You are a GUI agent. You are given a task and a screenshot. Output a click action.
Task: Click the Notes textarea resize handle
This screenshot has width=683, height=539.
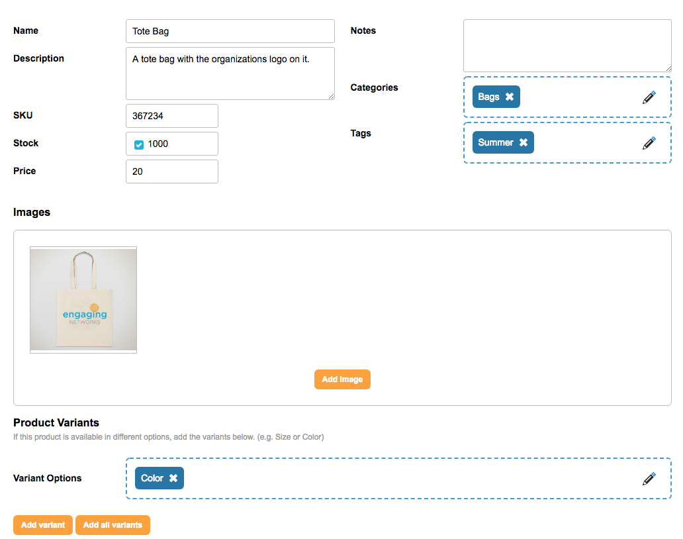coord(668,68)
